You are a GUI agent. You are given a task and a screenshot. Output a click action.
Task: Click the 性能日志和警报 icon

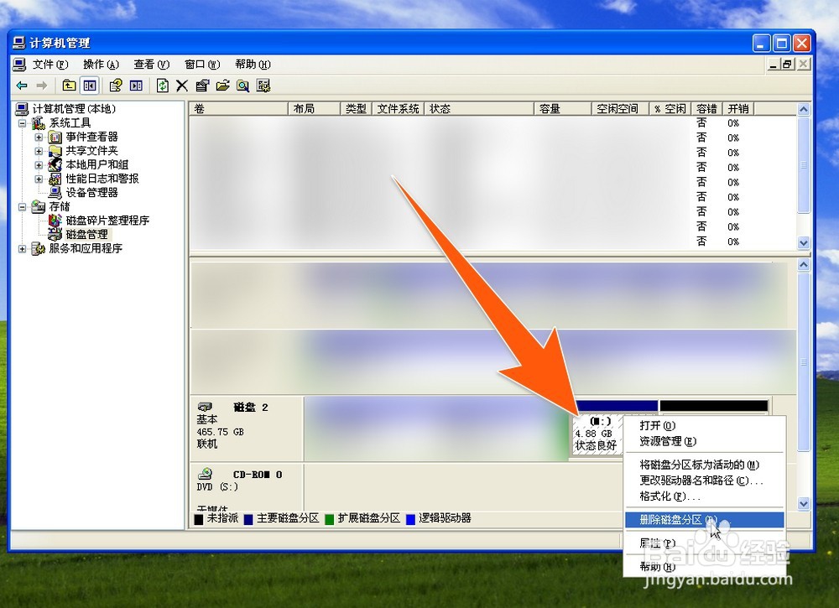pyautogui.click(x=55, y=179)
